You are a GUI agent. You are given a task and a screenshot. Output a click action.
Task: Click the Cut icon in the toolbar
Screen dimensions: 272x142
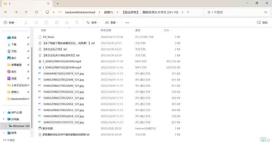tap(26, 23)
